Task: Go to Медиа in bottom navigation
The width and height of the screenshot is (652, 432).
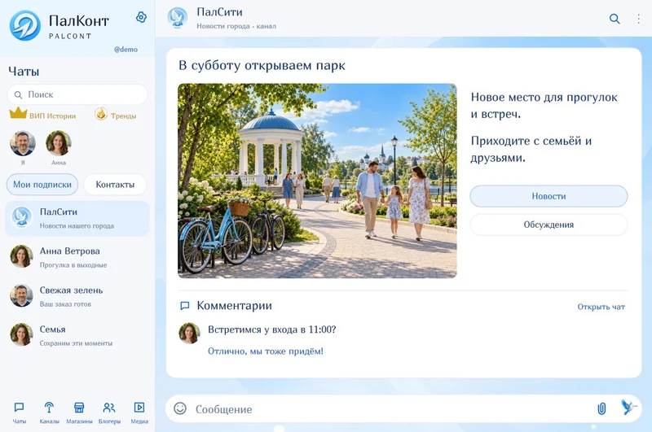Action: [x=139, y=412]
